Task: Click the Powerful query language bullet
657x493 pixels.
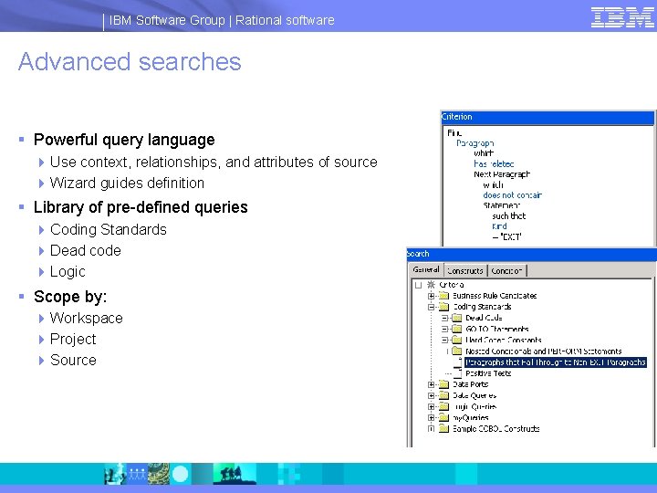Action: click(x=124, y=140)
